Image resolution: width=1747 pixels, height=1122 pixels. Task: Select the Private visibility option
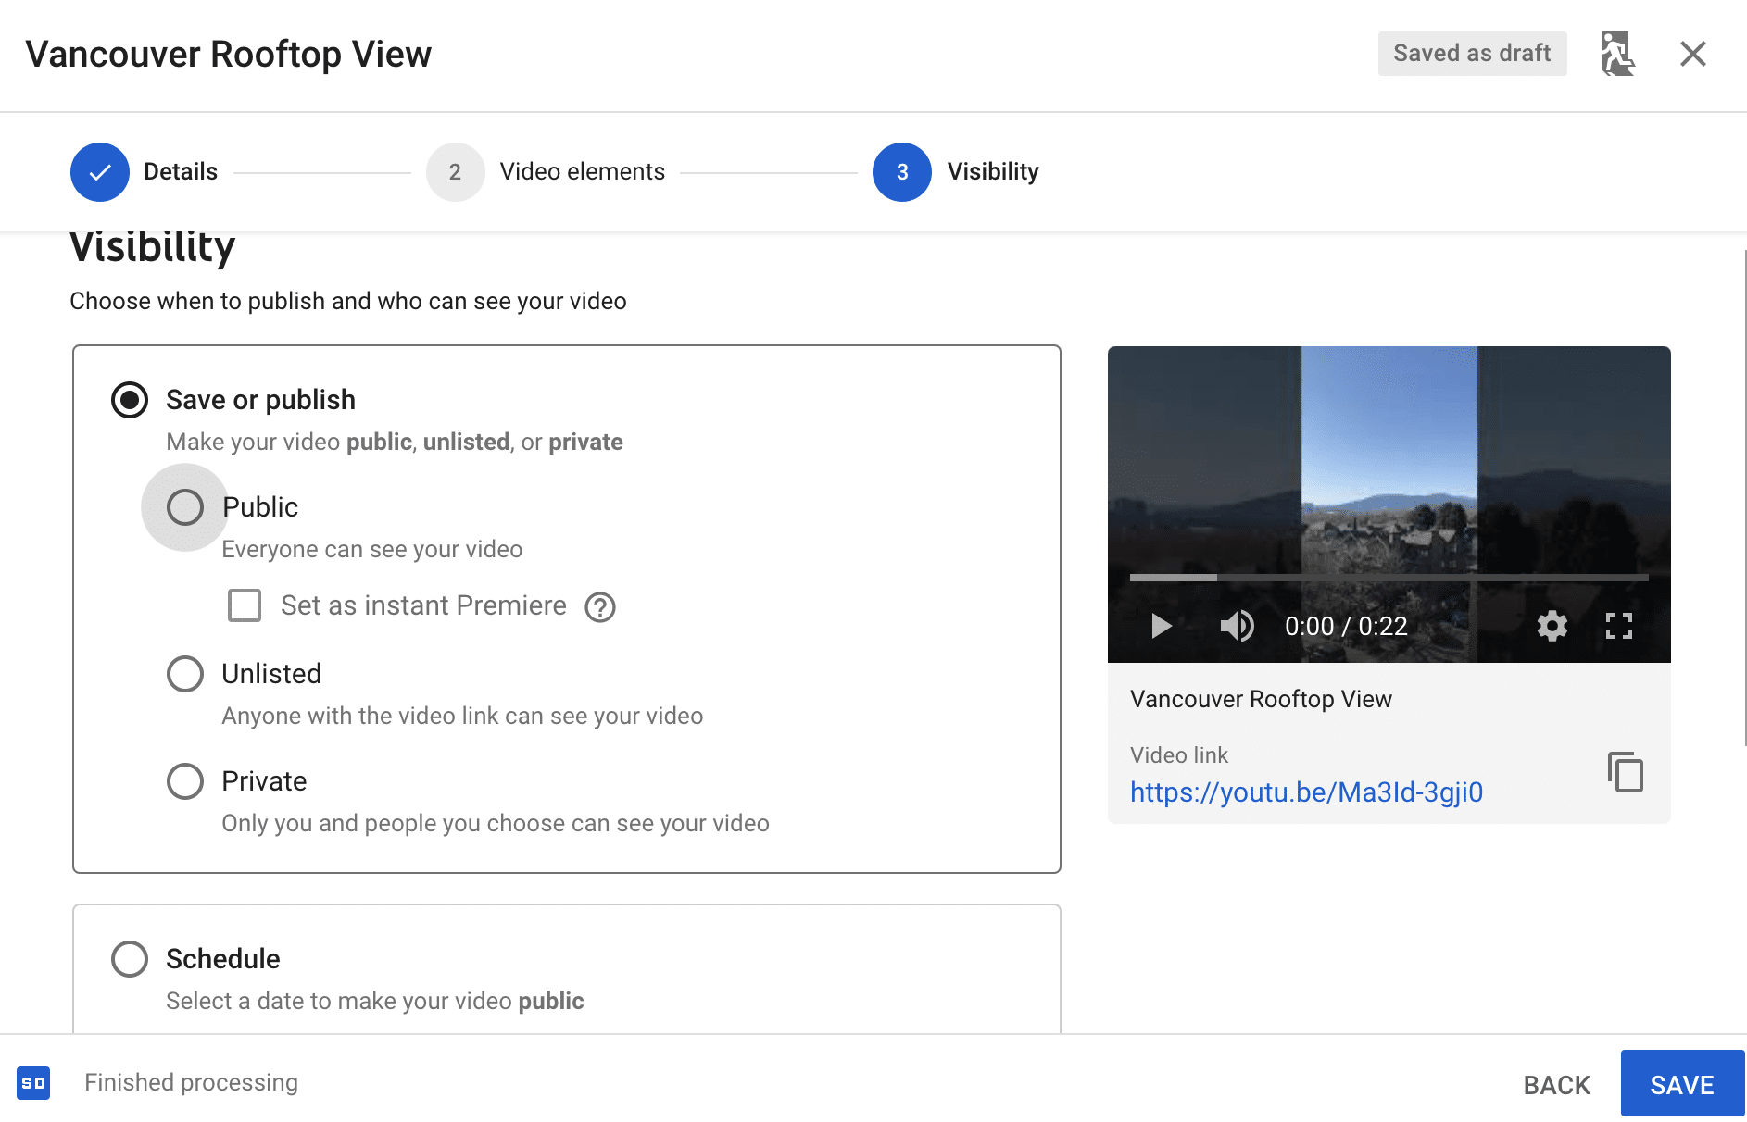[185, 781]
